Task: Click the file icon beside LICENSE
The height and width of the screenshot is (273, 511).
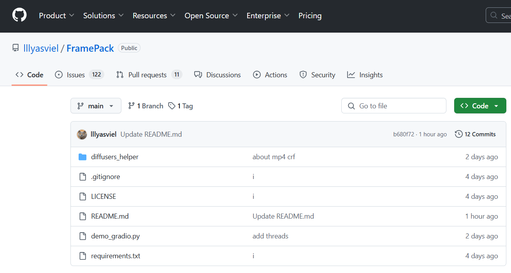Action: 83,196
